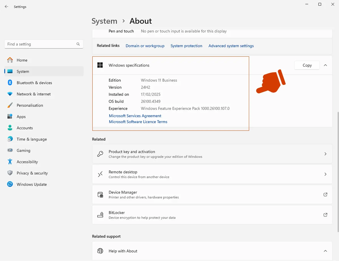Click the Windows logo beside Windows specifications
Viewport: 339px width, 261px height.
[100, 65]
